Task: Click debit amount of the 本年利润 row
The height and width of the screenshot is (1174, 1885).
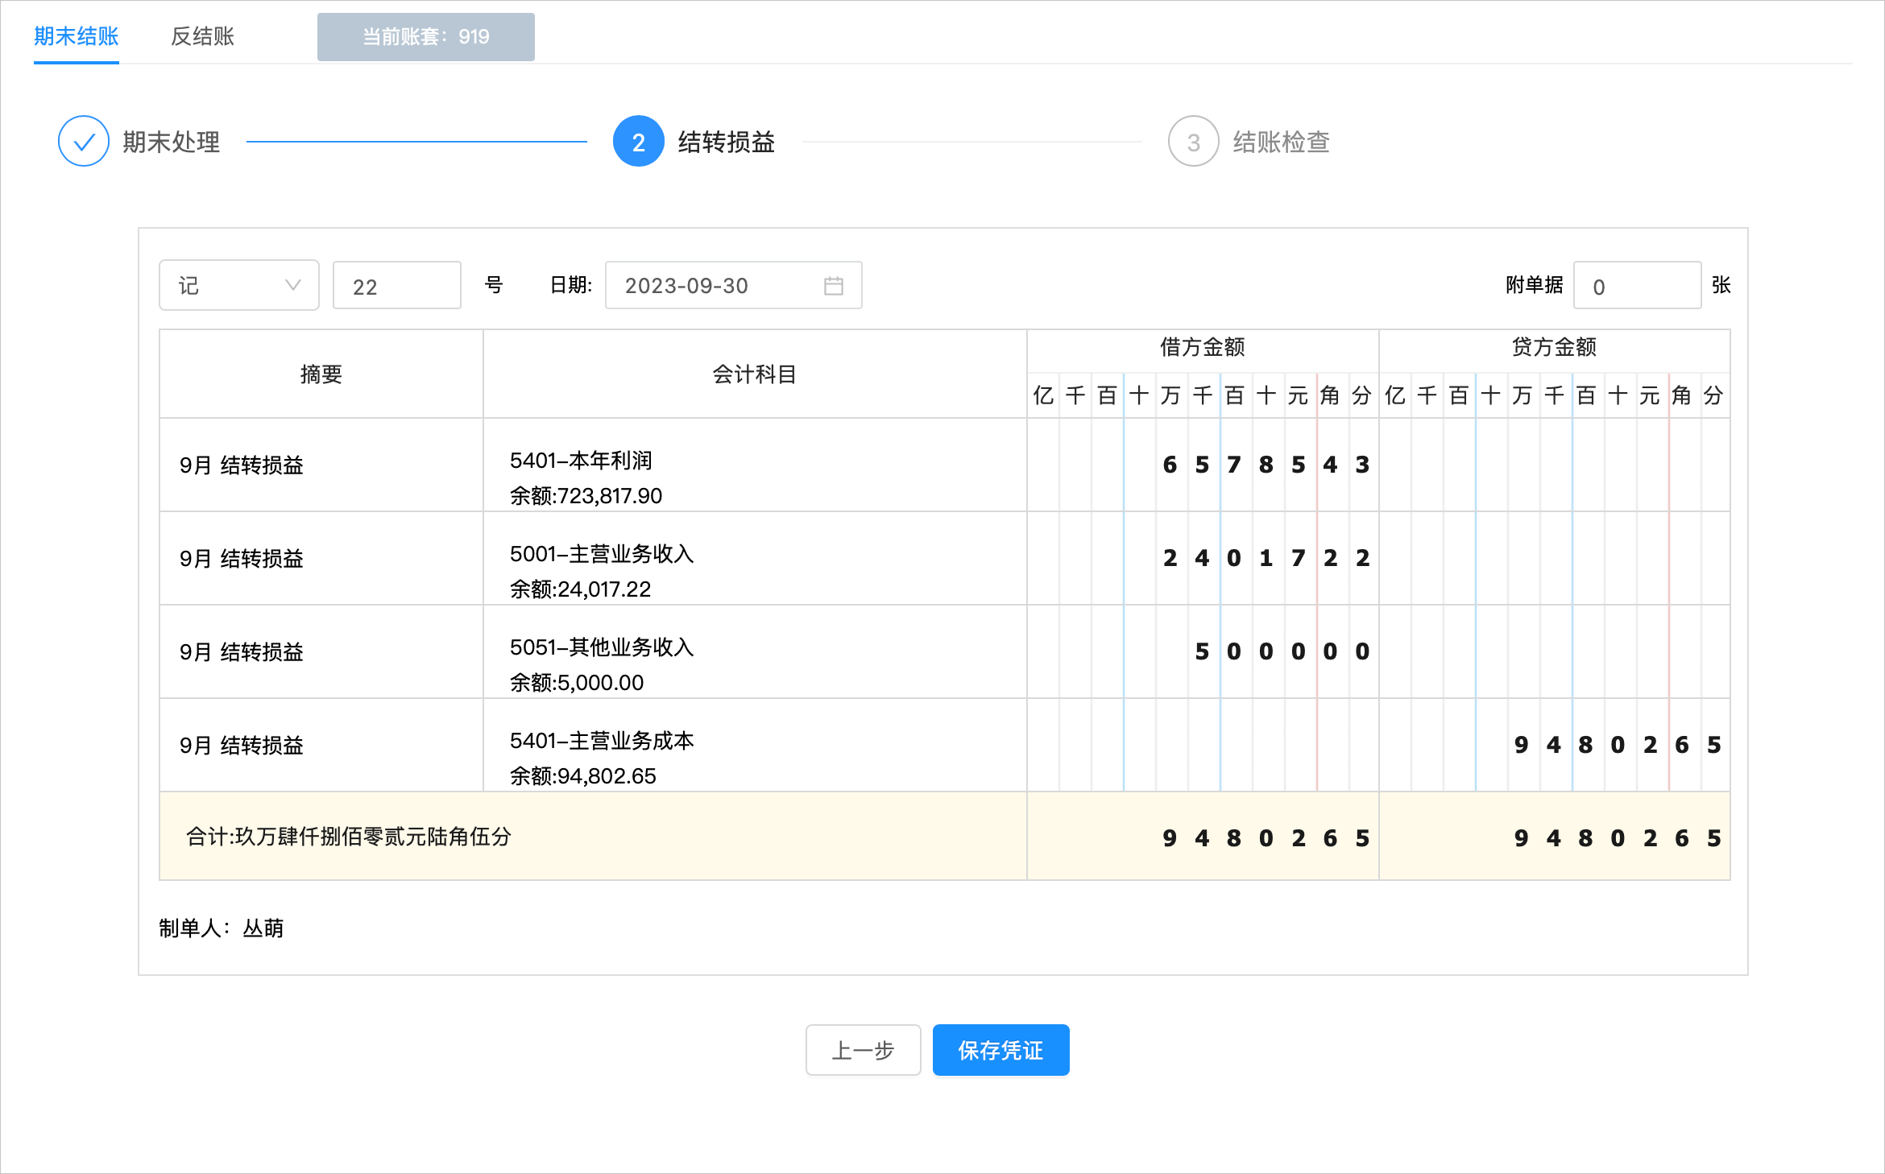Action: (x=1203, y=465)
